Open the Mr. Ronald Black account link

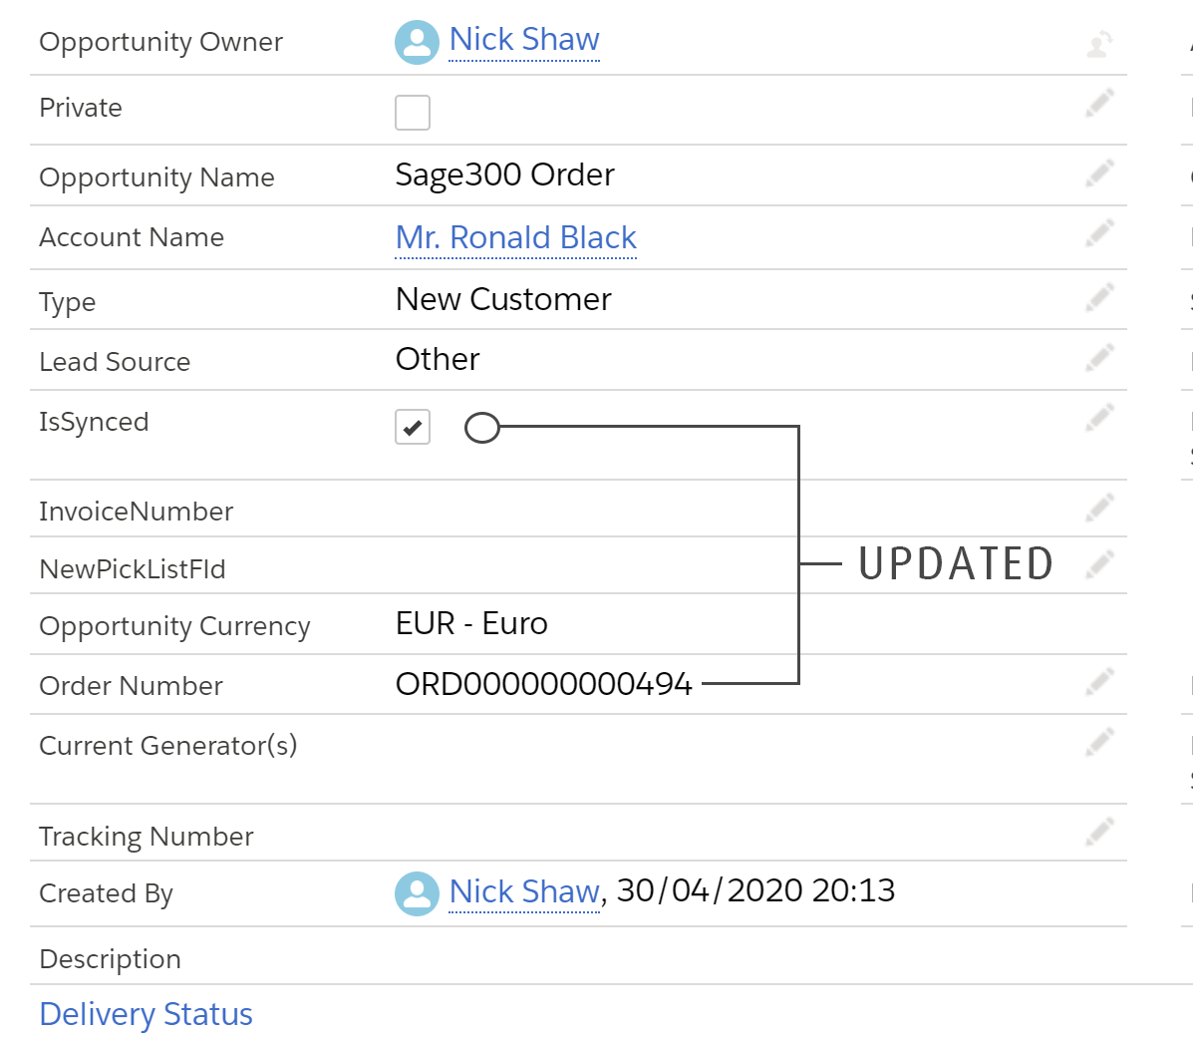[516, 237]
